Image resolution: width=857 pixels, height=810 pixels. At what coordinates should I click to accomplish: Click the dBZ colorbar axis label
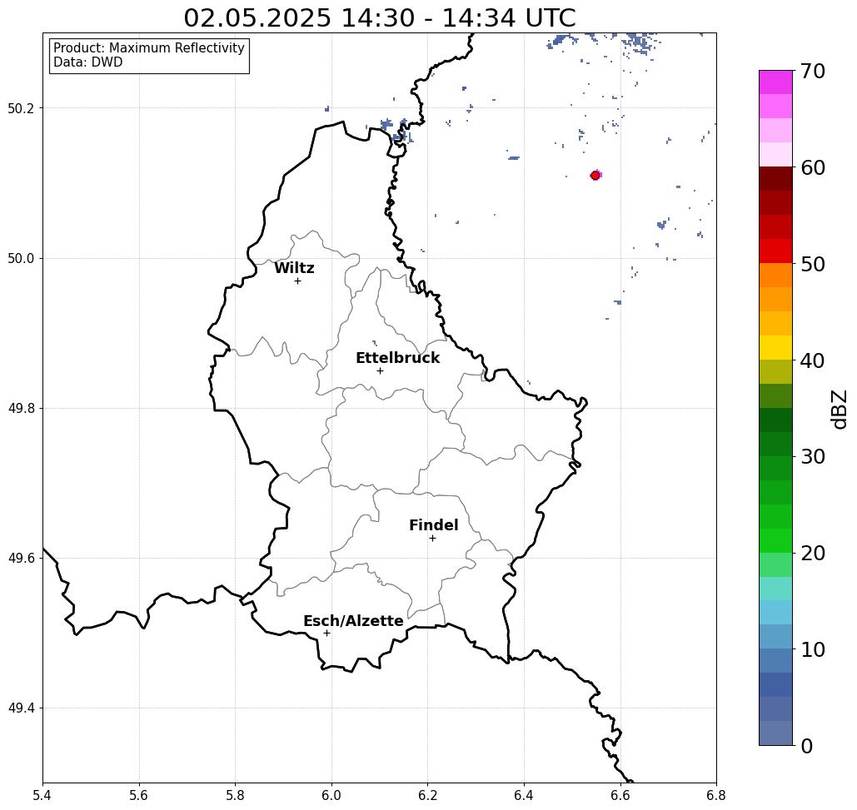[x=840, y=409]
